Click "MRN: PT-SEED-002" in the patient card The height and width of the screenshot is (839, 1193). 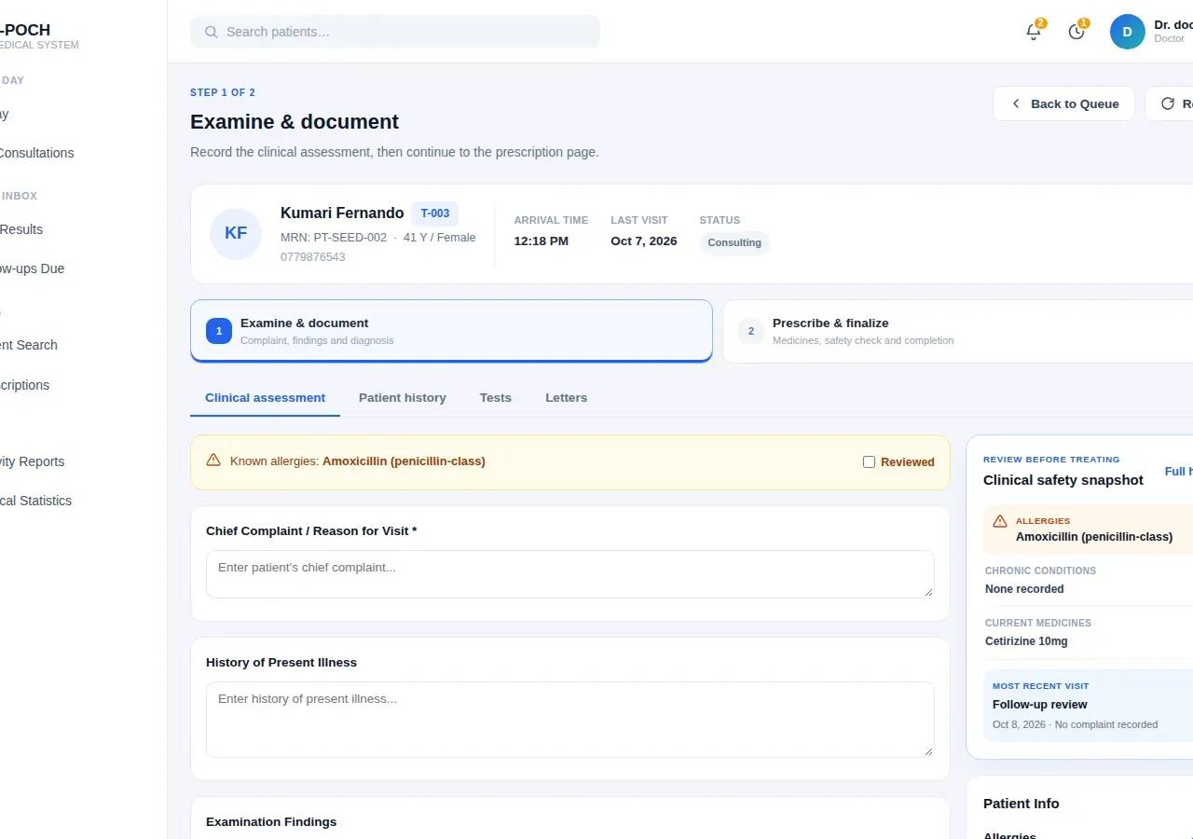tap(334, 238)
